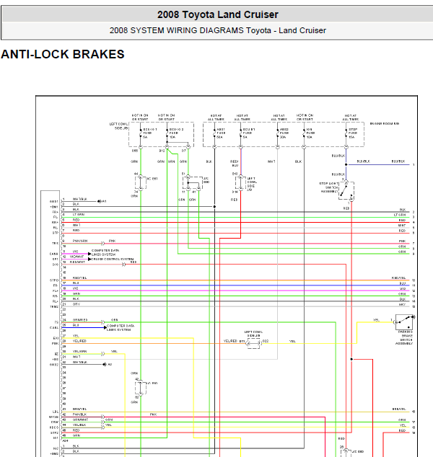Click the 'VIO/WHT' wire label at pin 12
The height and width of the screenshot is (457, 433).
pyautogui.click(x=76, y=257)
